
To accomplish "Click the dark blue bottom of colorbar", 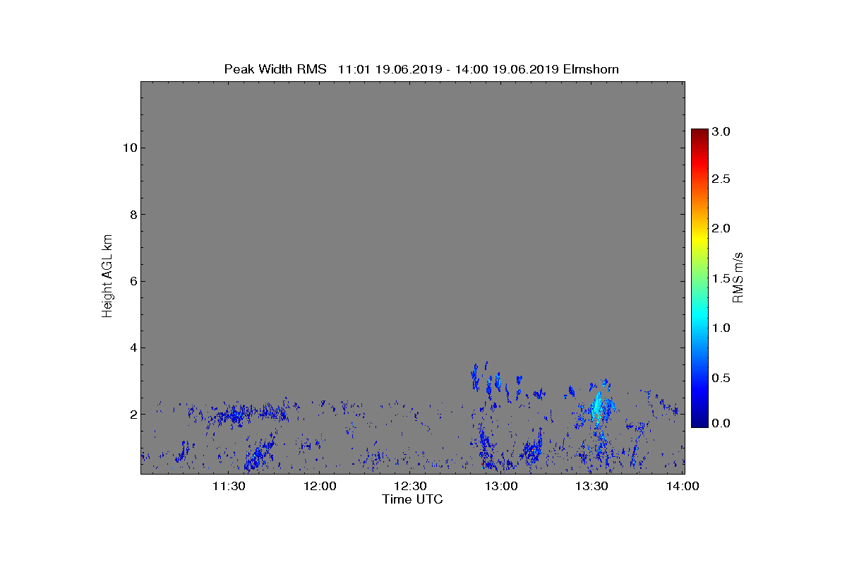I will 699,422.
